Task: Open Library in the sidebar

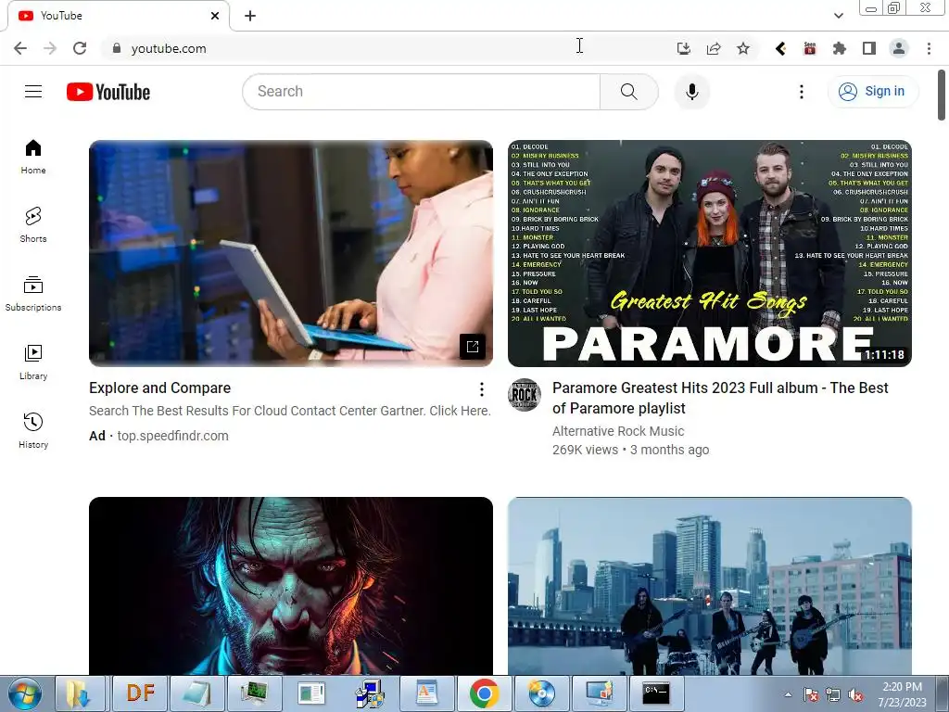Action: 33,362
